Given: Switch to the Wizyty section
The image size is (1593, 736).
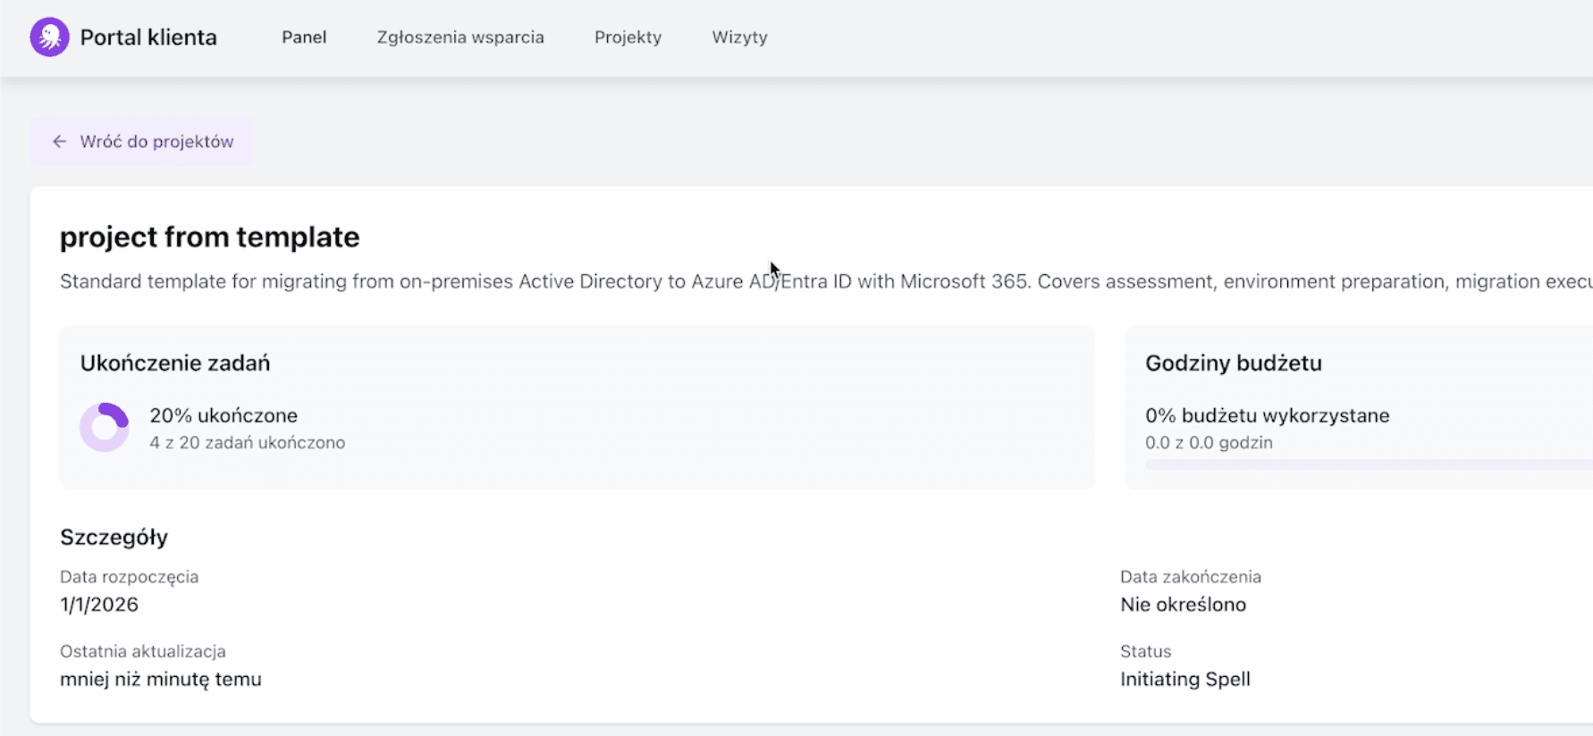Looking at the screenshot, I should tap(739, 38).
